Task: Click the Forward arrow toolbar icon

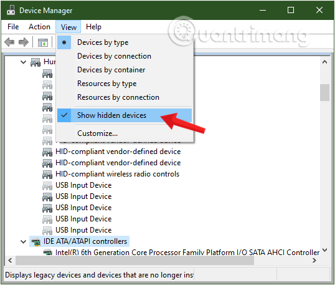Action: [x=24, y=42]
